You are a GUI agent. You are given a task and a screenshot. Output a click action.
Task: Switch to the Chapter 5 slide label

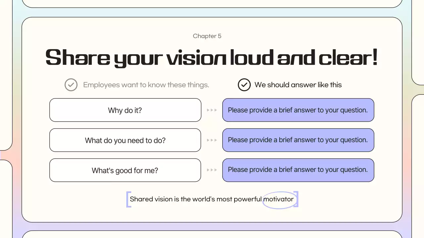(207, 36)
